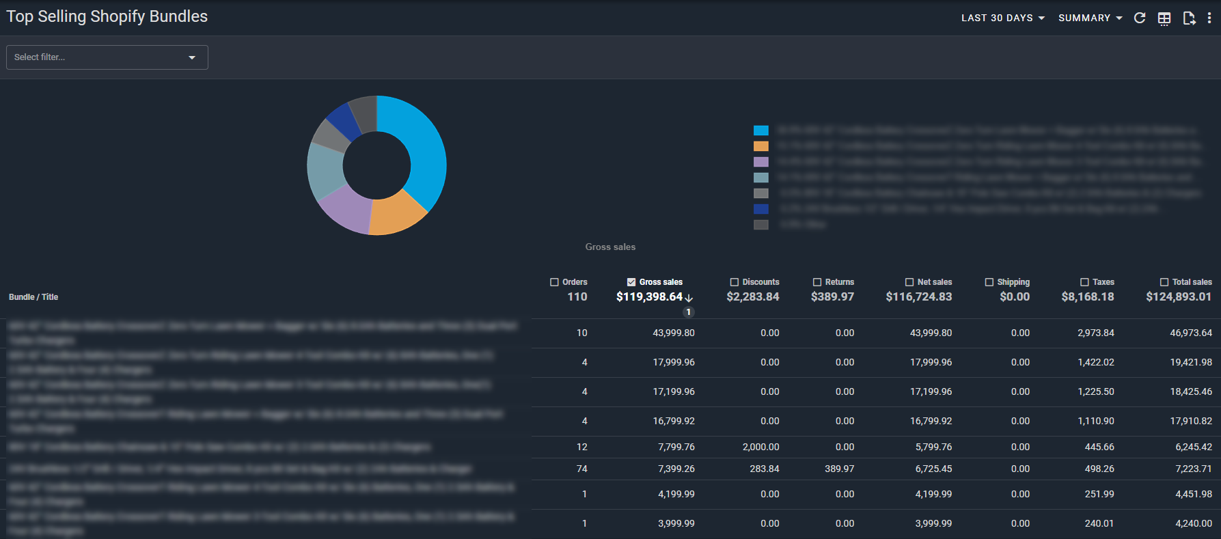Click the export report icon

pos(1189,18)
